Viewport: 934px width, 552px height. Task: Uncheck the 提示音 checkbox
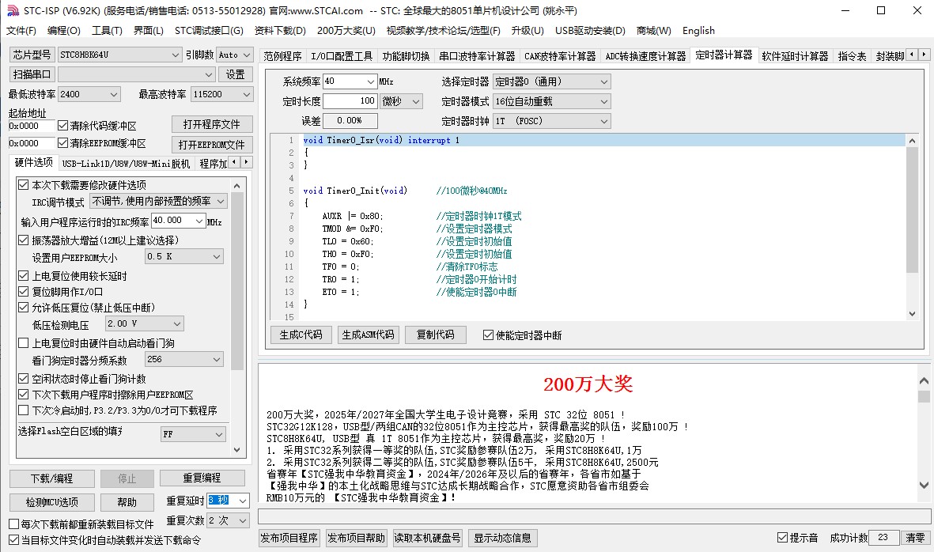[783, 538]
